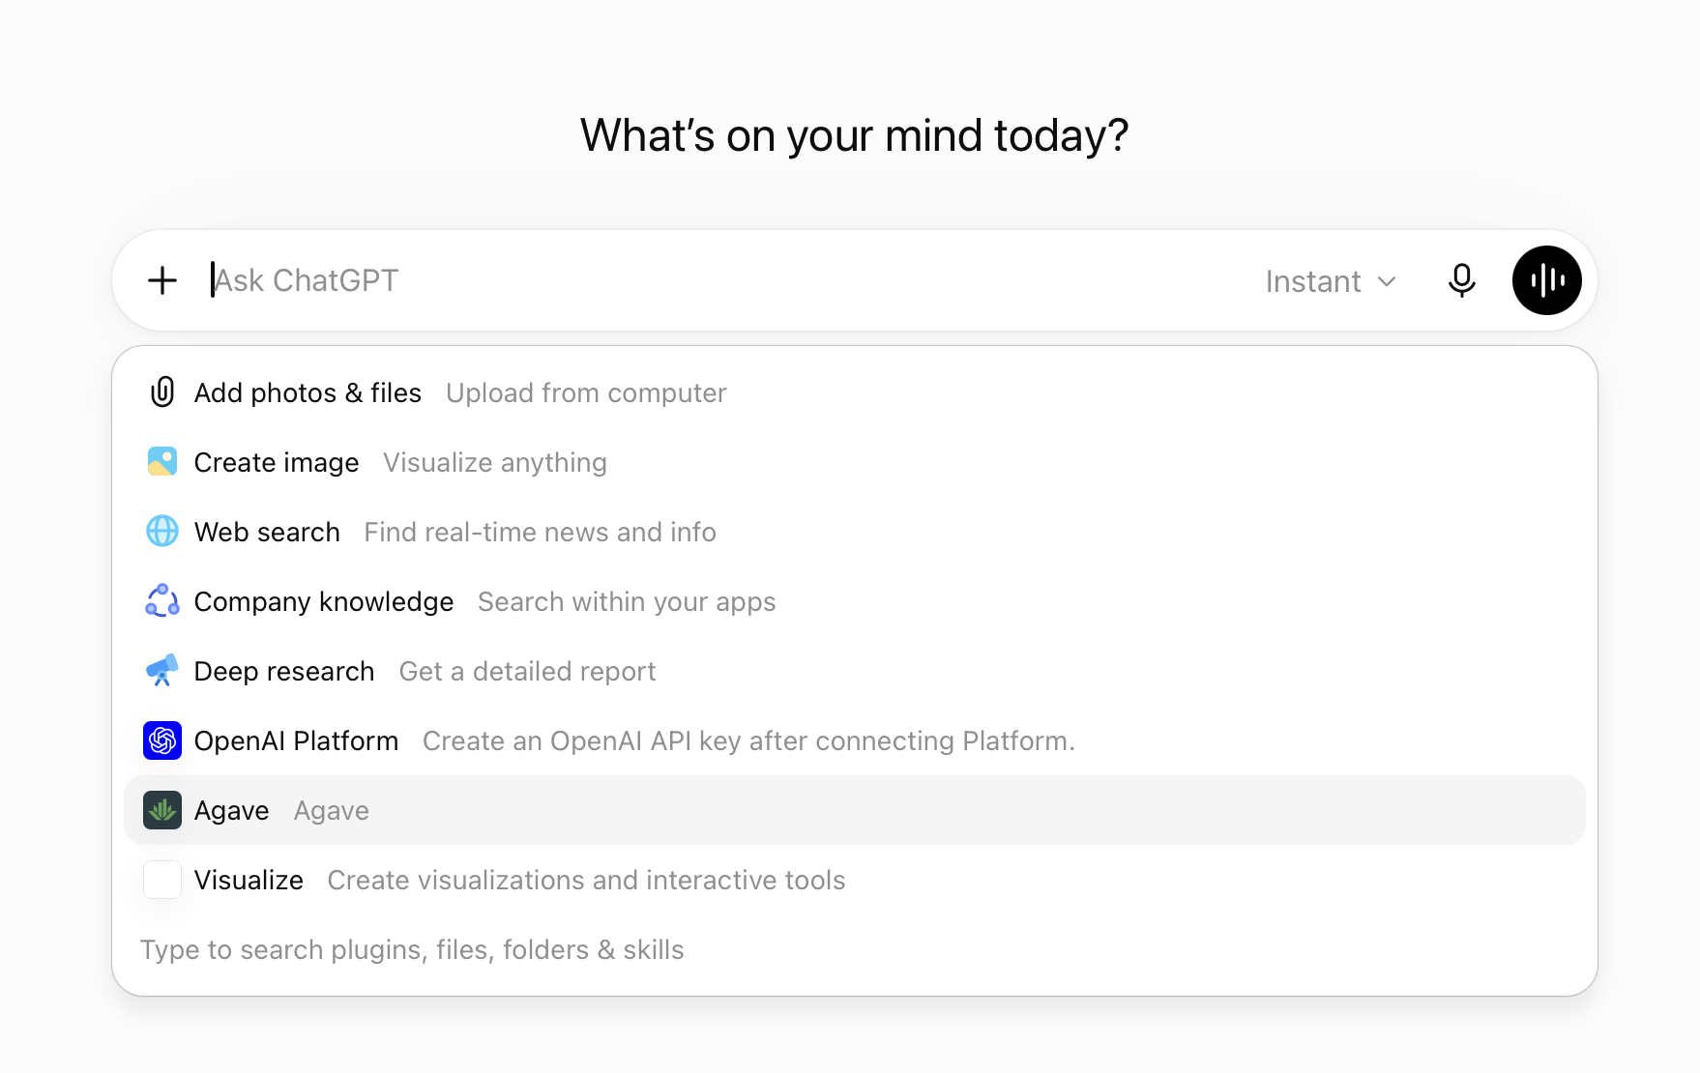This screenshot has height=1073, width=1700.
Task: Click the "Visualize anything" description
Action: click(x=495, y=462)
